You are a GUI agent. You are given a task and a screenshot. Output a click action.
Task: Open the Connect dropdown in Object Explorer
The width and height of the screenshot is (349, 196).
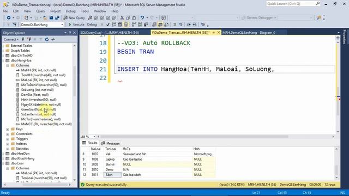pos(11,39)
